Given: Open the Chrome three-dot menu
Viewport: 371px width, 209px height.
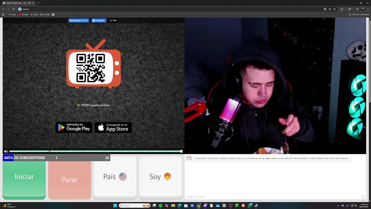Looking at the screenshot, I should (368, 9).
